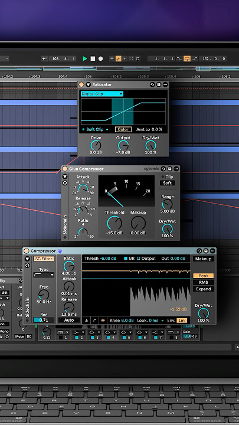Click the blue hand icon next to Compressor title
This screenshot has height=425, width=239.
(60, 251)
